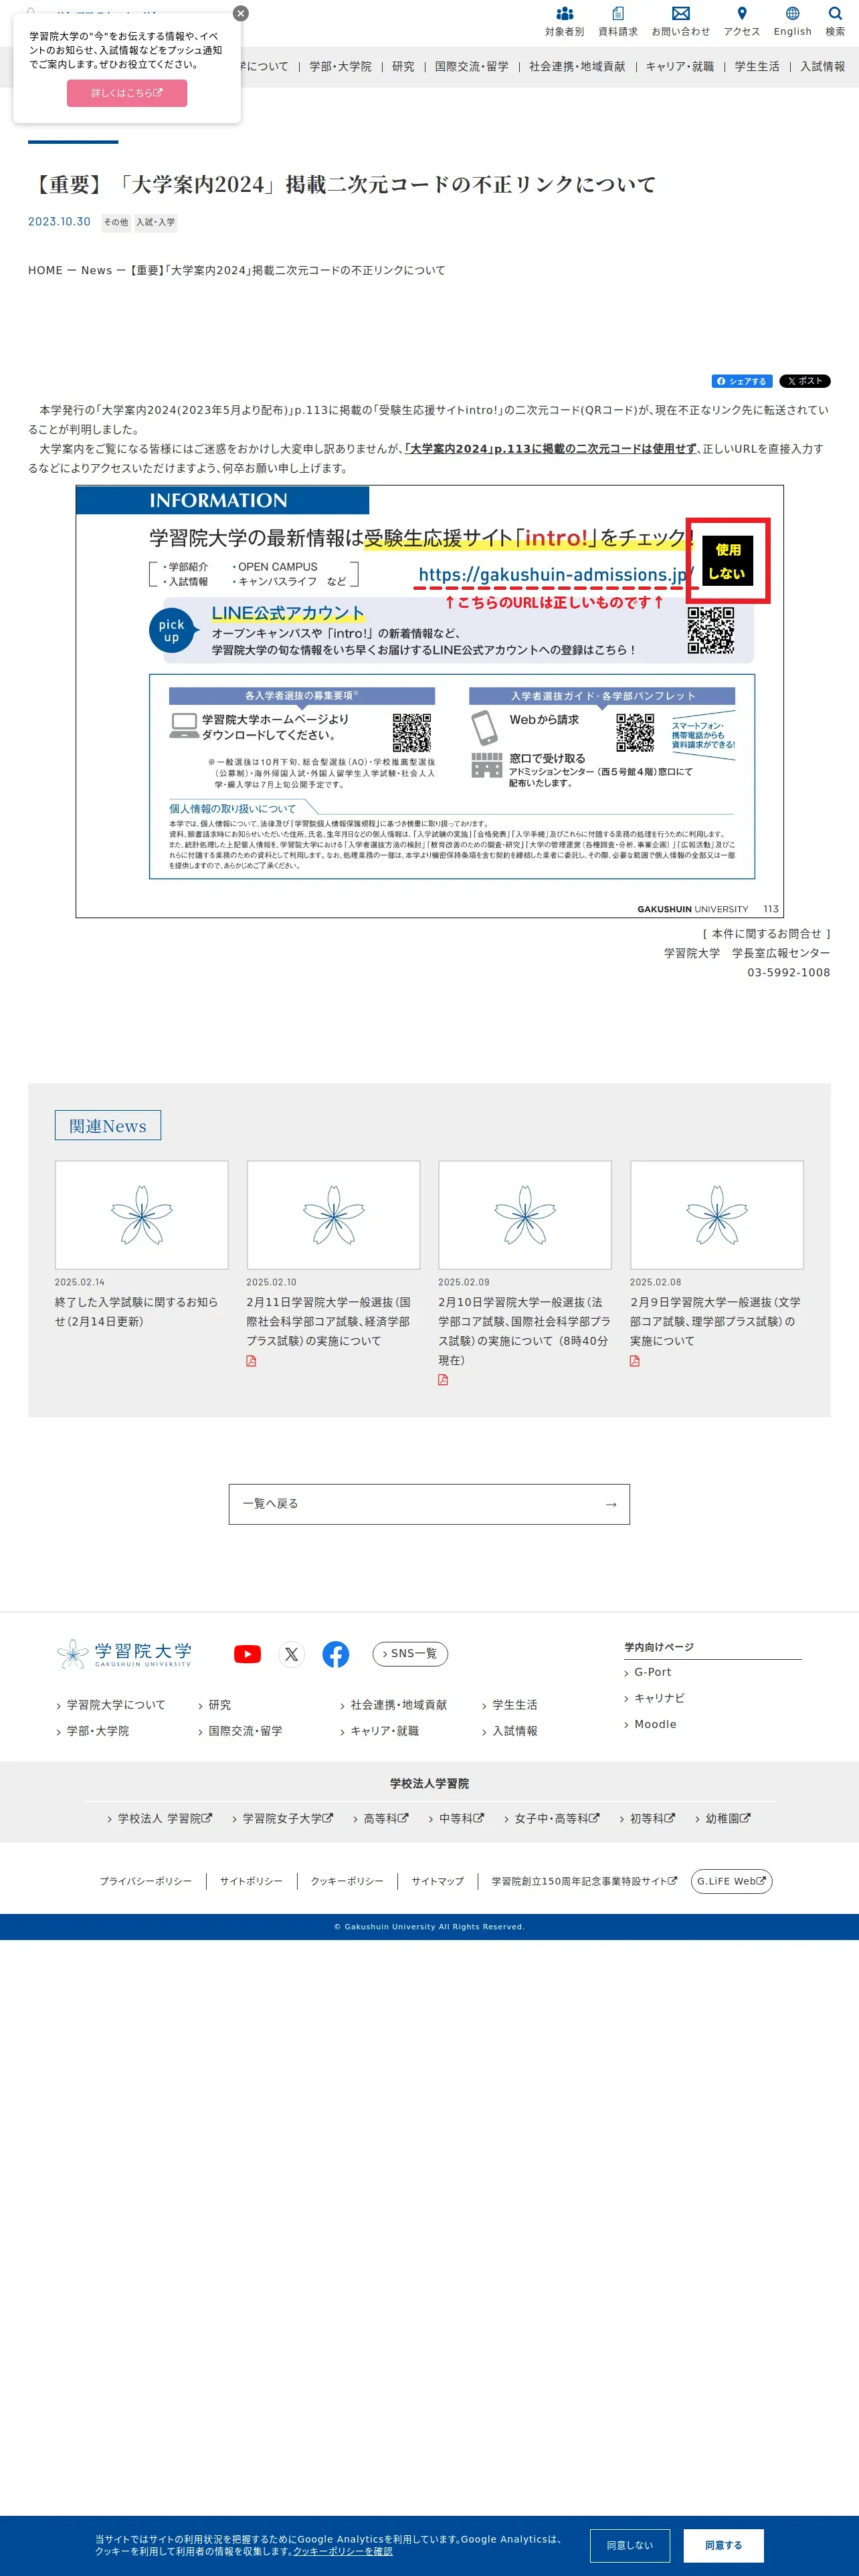859x2576 pixels.
Task: Click the その他 category tag
Action: (x=116, y=222)
